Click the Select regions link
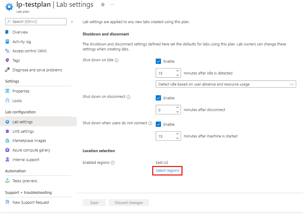Screen dimensions: 303x214 167,171
